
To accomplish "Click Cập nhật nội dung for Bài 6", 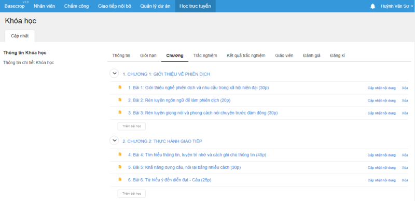I will tap(382, 180).
